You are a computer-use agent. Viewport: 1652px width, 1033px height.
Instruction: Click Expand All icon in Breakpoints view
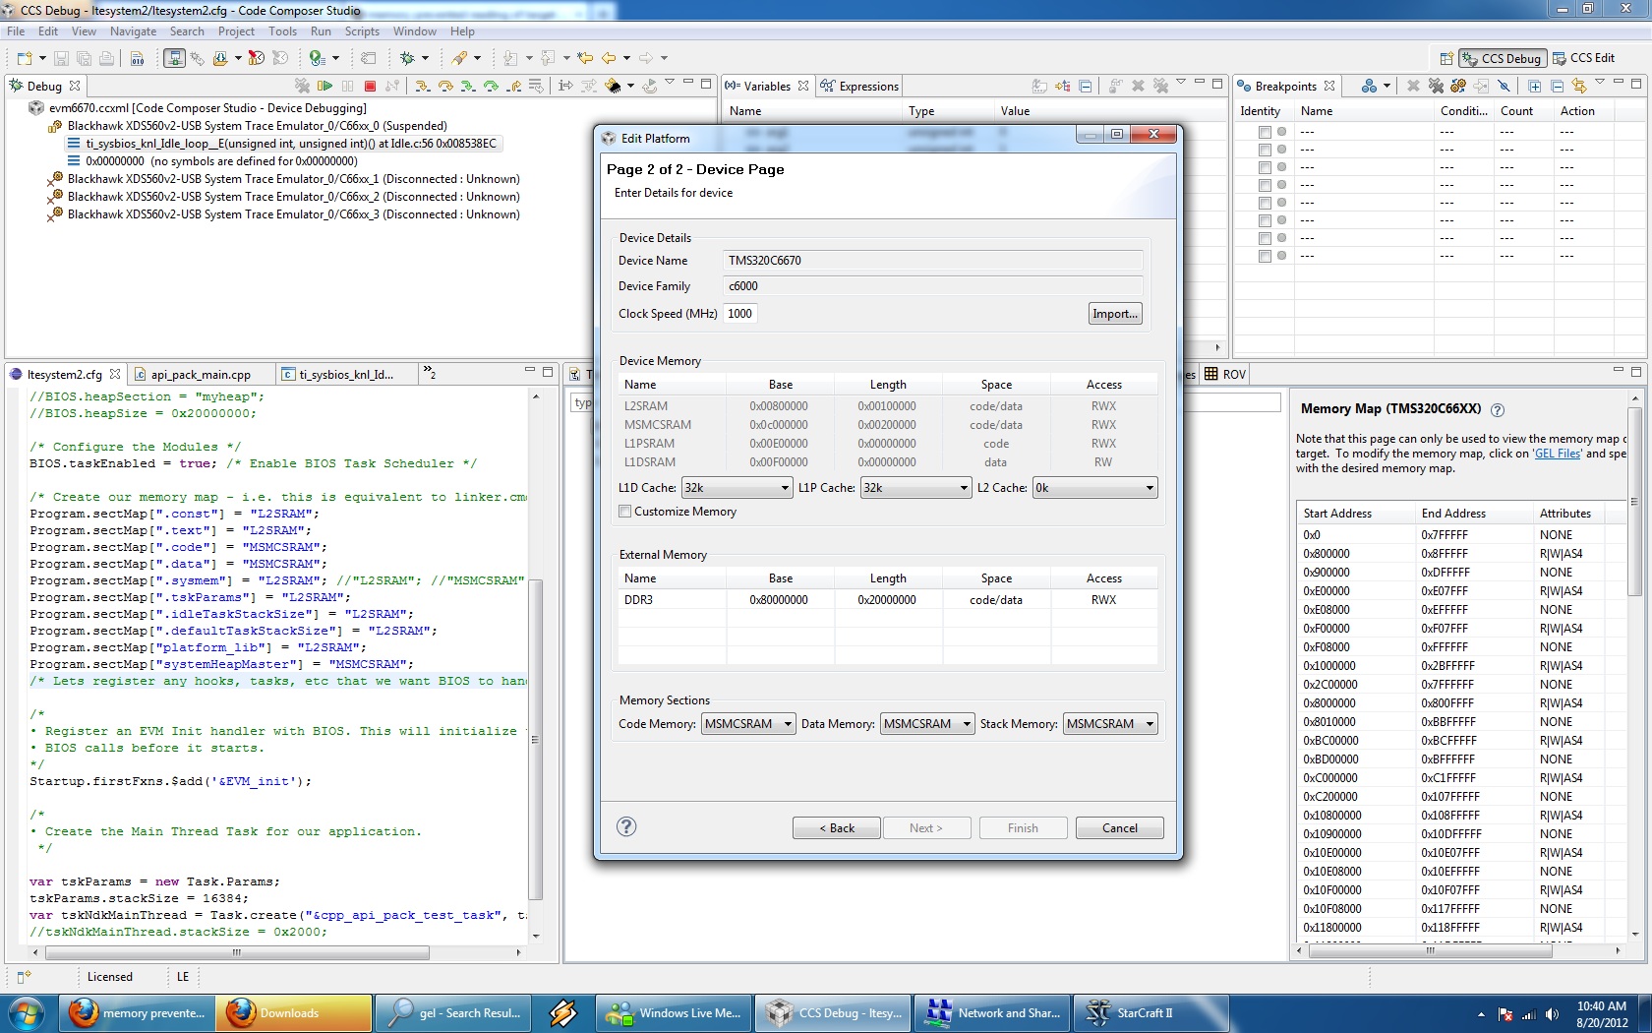[1534, 86]
